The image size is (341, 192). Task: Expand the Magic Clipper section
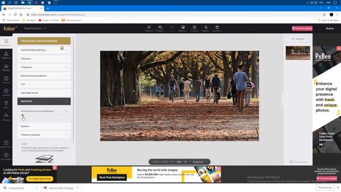tap(44, 50)
